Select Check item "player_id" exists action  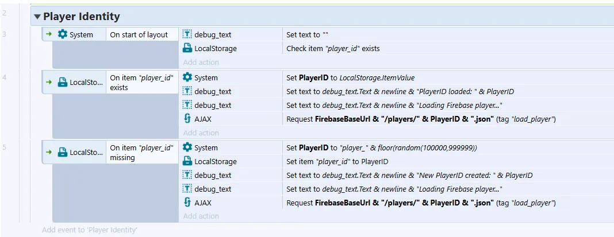point(333,49)
